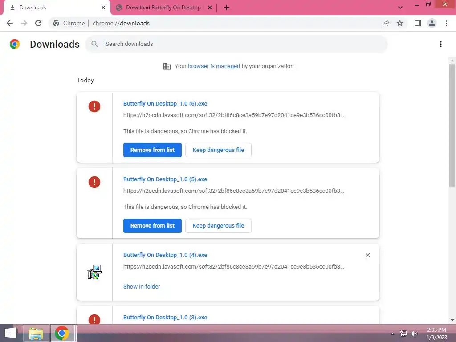Click the installer file icon for Butterfly (4).exe
Screen dimensions: 456x342
point(94,272)
